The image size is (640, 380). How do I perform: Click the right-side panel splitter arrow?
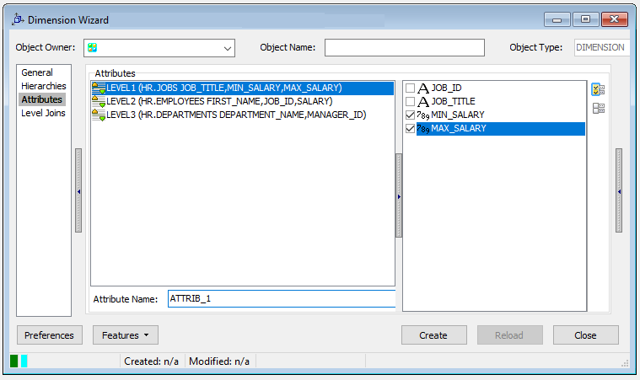(x=619, y=191)
